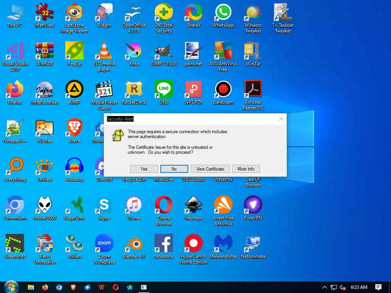Select Visual Studio 2017 icon
The width and height of the screenshot is (391, 293).
click(15, 57)
